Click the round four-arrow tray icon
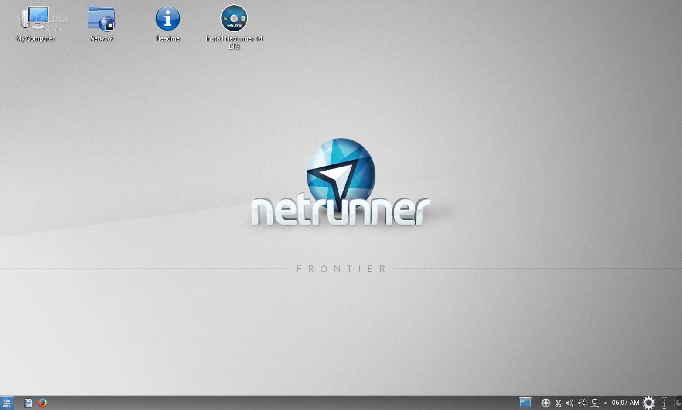This screenshot has width=682, height=410. 546,403
